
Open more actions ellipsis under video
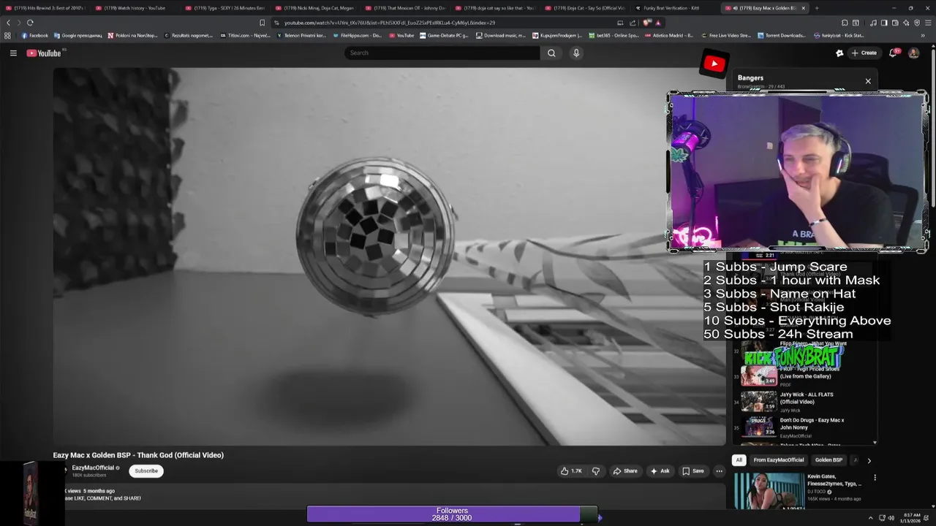tap(719, 471)
